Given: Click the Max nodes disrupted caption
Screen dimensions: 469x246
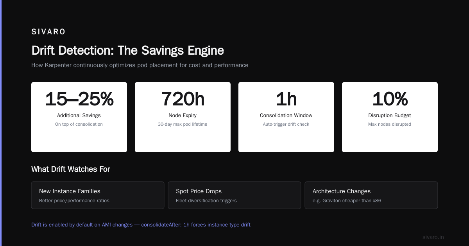Looking at the screenshot, I should tap(390, 124).
